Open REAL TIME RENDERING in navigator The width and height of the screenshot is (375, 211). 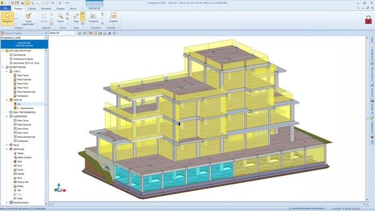tap(24, 112)
